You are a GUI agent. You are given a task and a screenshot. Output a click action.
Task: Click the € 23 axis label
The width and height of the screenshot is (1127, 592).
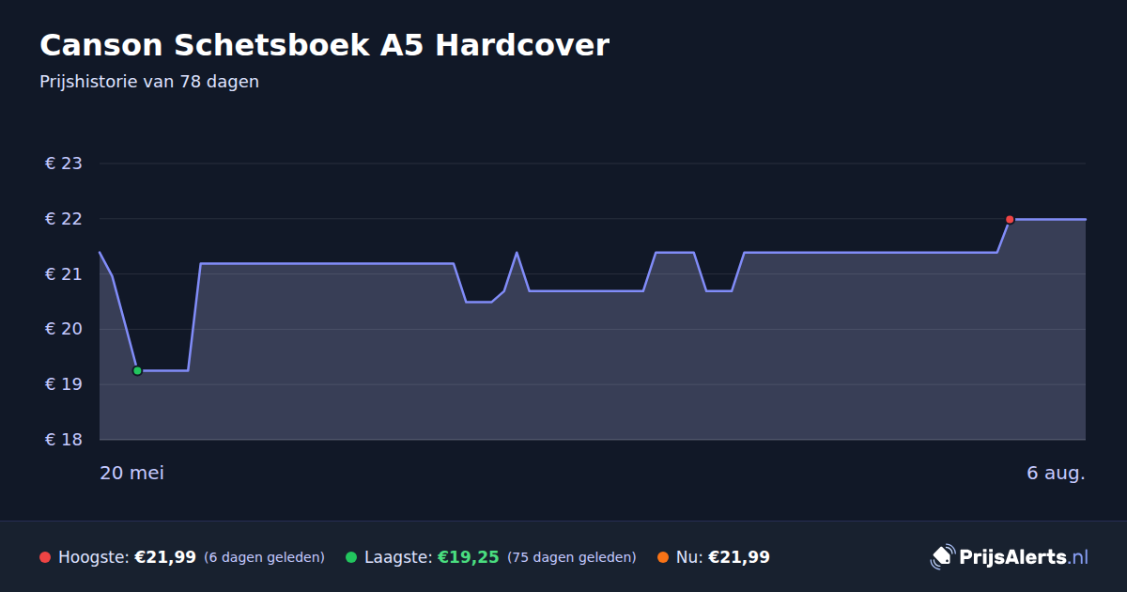(64, 164)
